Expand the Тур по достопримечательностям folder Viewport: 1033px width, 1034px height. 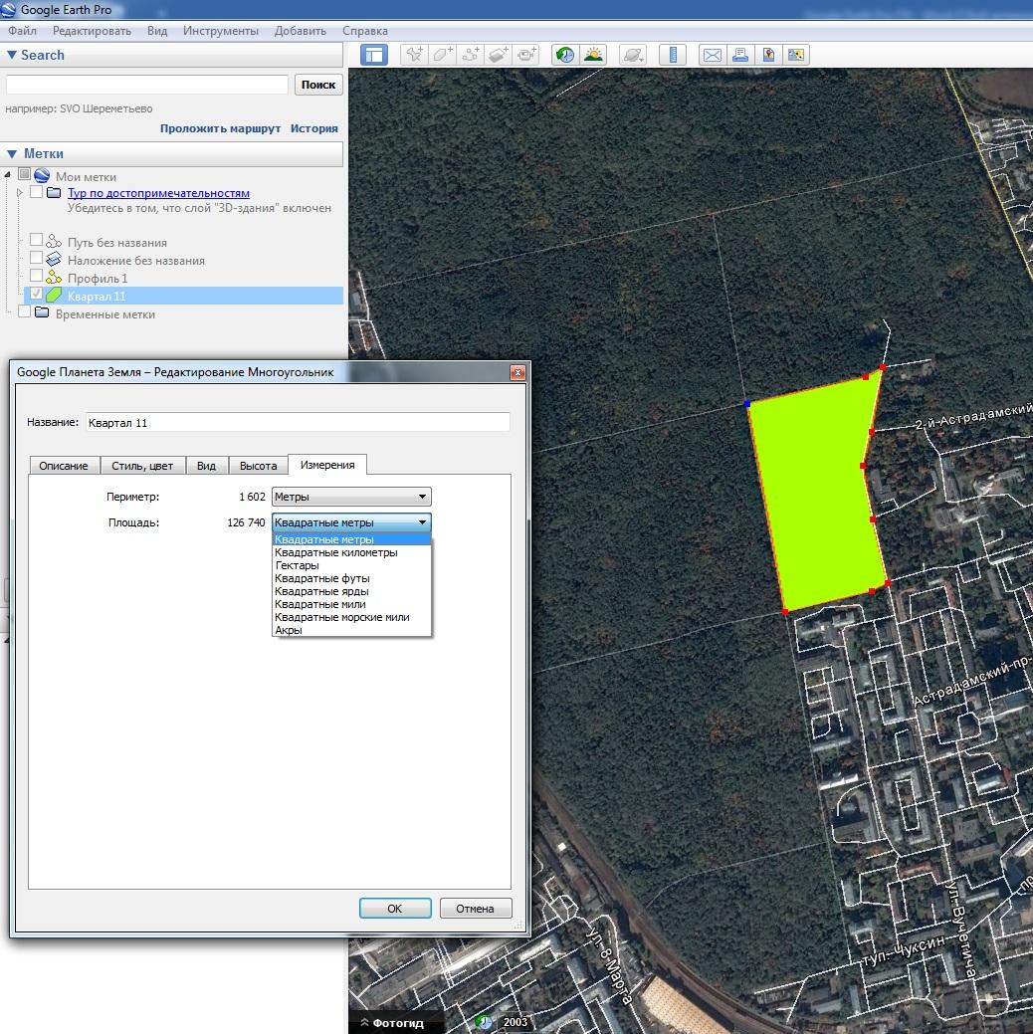[x=19, y=193]
